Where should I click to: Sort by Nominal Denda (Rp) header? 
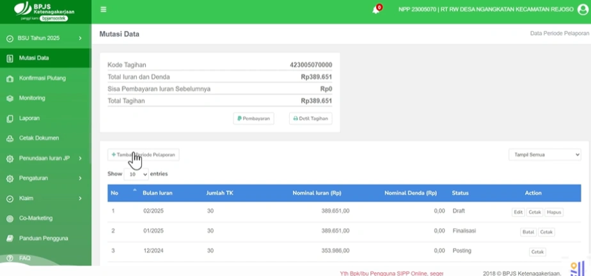click(x=411, y=193)
